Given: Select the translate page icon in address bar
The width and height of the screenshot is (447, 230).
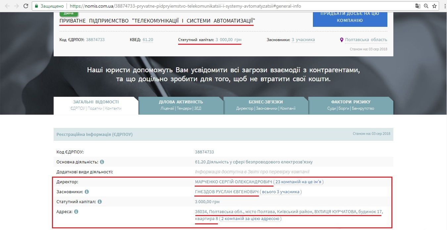Looking at the screenshot, I should point(418,6).
